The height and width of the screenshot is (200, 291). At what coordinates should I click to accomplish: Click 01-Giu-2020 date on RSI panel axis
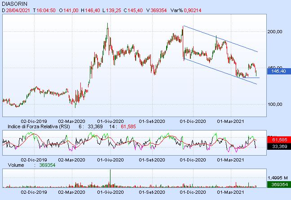(x=110, y=160)
